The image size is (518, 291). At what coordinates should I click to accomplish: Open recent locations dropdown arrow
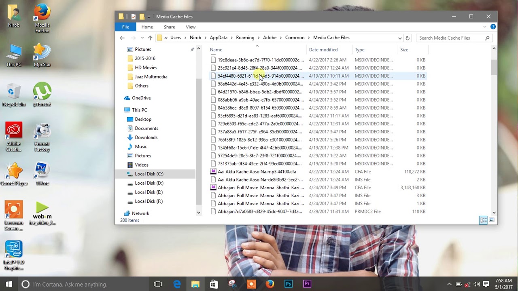[x=142, y=38]
